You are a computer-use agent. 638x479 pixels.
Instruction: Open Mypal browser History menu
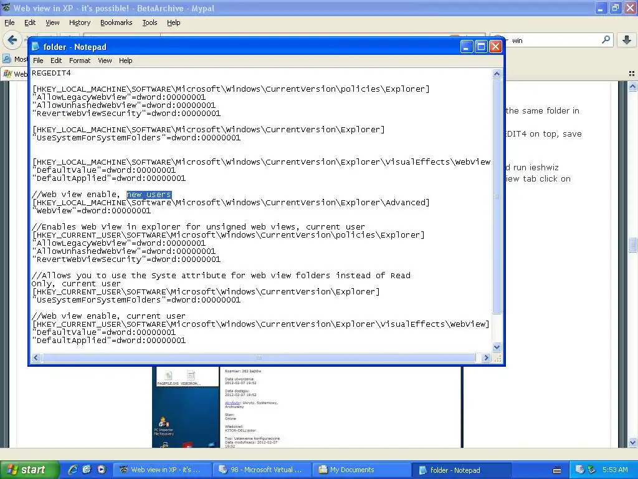80,22
